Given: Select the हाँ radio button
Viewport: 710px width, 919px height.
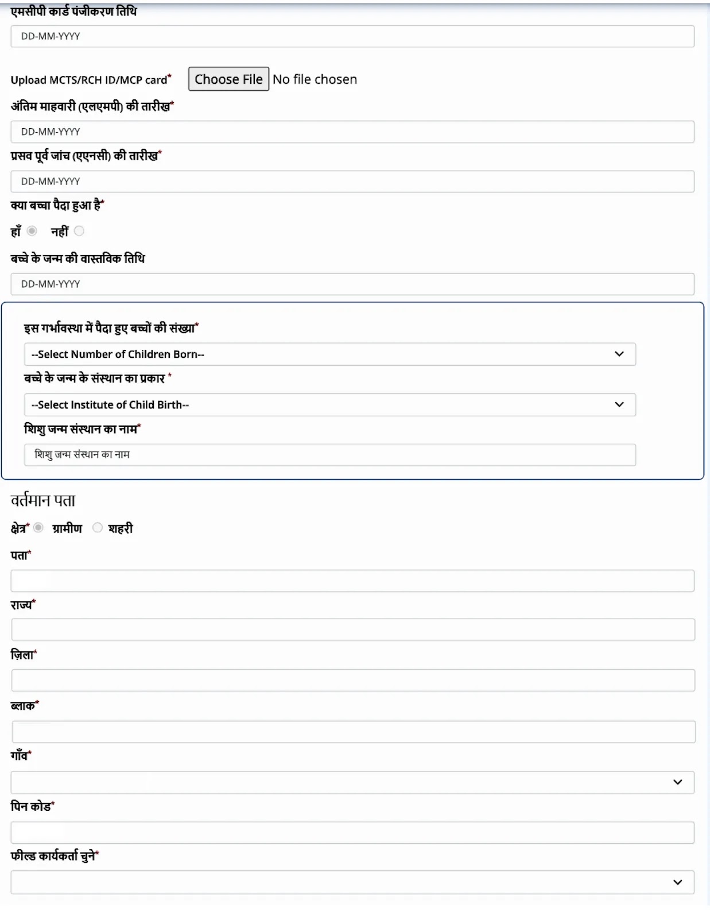Looking at the screenshot, I should 32,231.
